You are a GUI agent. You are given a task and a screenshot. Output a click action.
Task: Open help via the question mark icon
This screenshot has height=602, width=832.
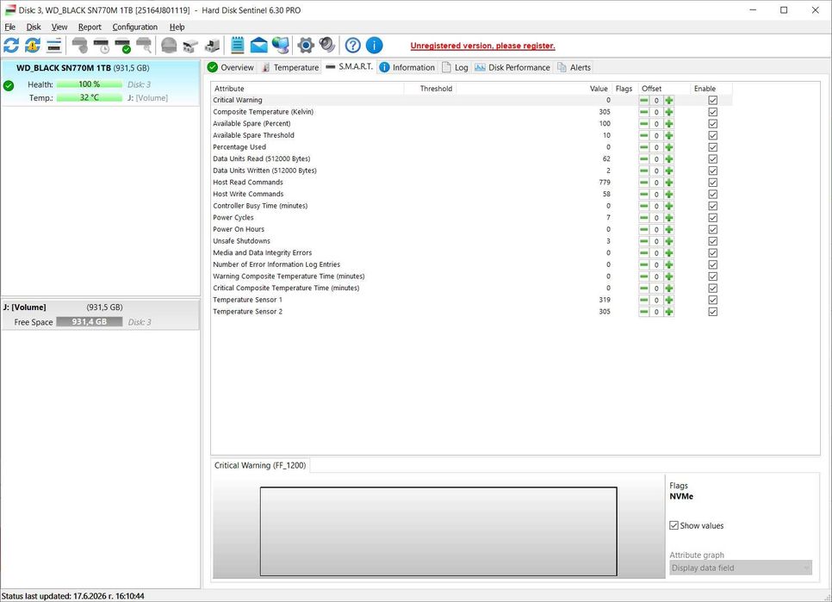pyautogui.click(x=353, y=46)
